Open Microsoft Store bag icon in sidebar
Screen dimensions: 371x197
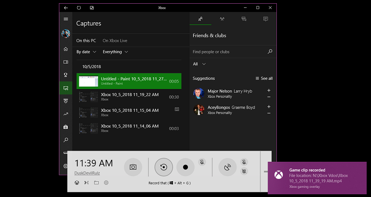[x=66, y=127]
